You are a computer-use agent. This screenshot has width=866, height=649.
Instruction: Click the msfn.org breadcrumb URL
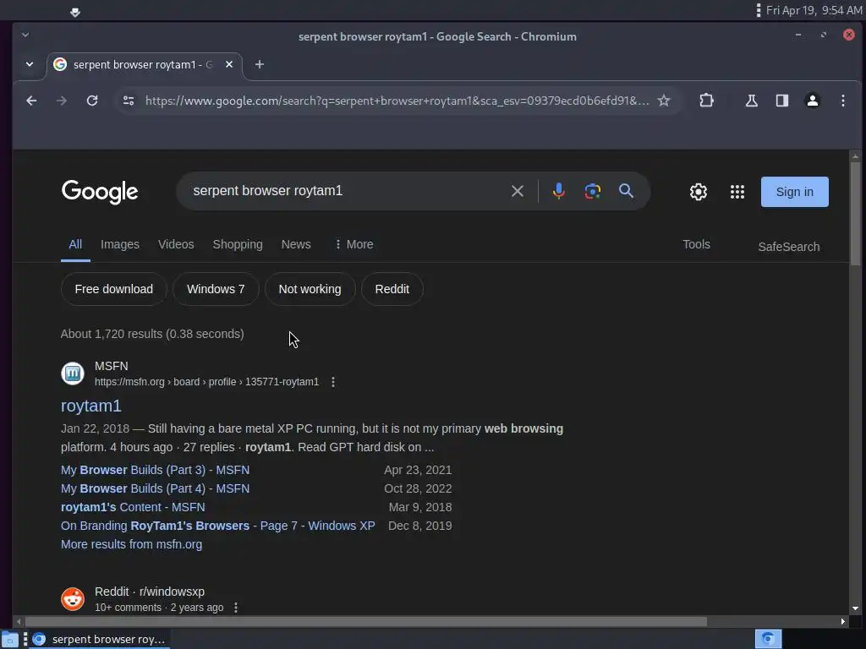point(206,382)
